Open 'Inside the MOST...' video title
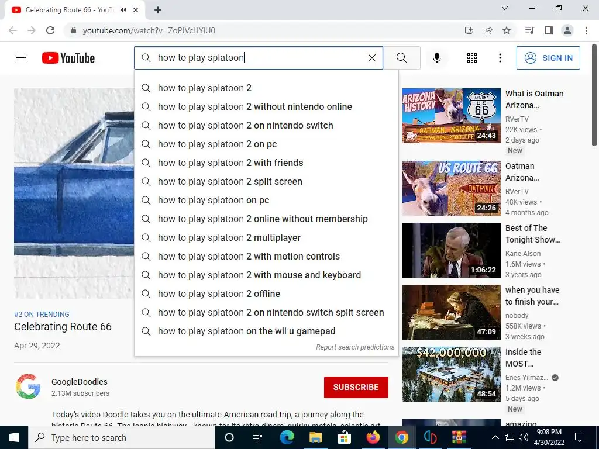 coord(523,358)
